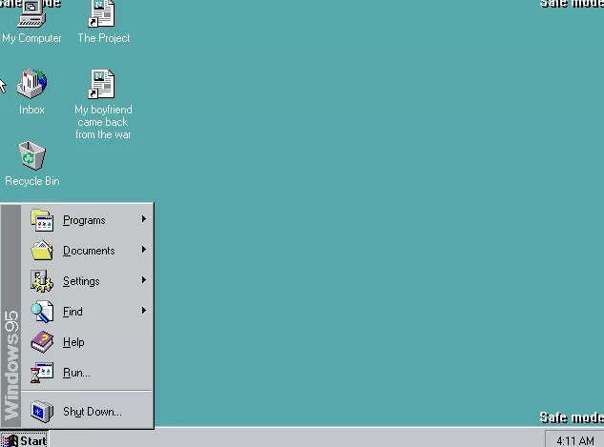The image size is (604, 447).
Task: Choose Help from the Start menu
Action: point(73,342)
